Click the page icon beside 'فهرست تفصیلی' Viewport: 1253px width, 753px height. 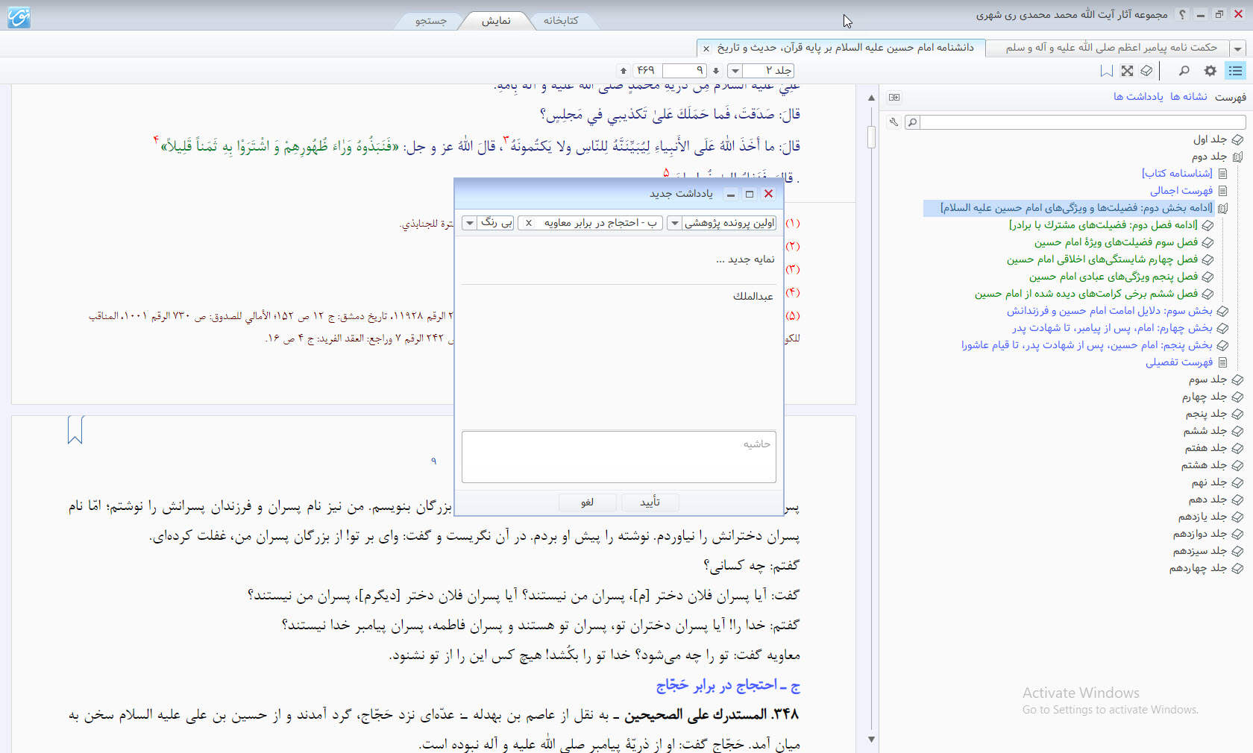click(x=1222, y=362)
